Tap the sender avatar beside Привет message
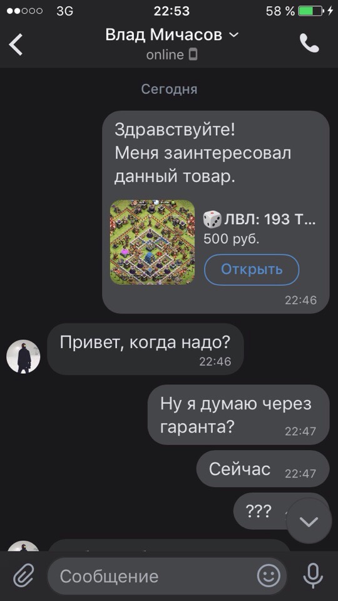This screenshot has height=601, width=338. point(23,356)
